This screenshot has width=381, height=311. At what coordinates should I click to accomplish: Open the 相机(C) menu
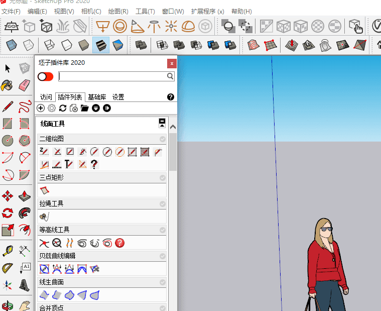coord(91,12)
